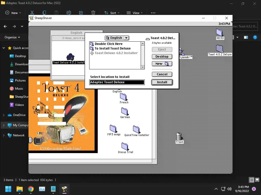Open the Windows Start menu
The image size is (261, 195).
[8, 189]
